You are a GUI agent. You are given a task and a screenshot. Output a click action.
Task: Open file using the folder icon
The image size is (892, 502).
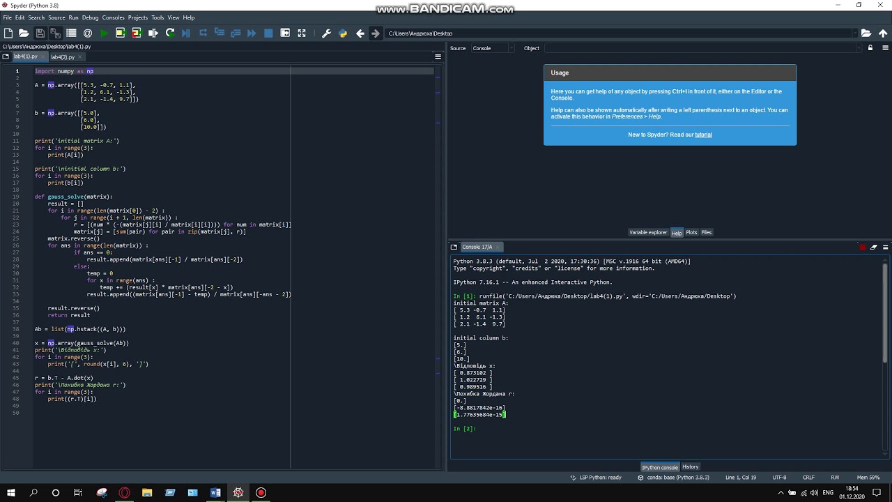24,33
